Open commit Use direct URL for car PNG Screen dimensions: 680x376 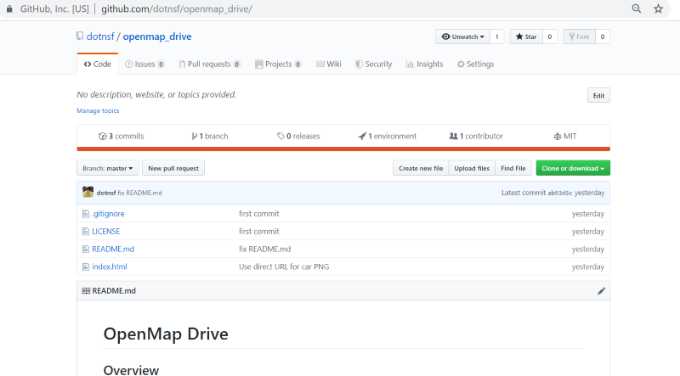tap(284, 267)
